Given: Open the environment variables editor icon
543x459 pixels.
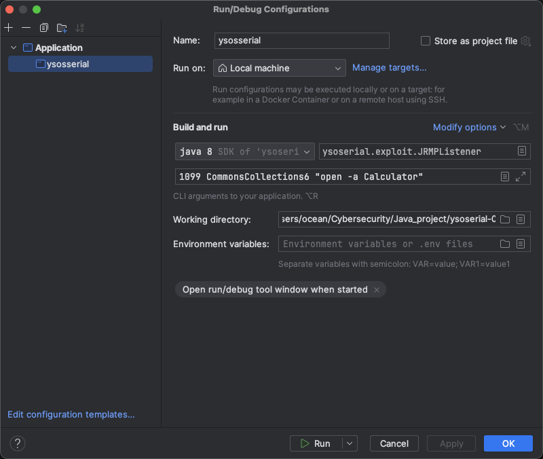Looking at the screenshot, I should pyautogui.click(x=521, y=244).
